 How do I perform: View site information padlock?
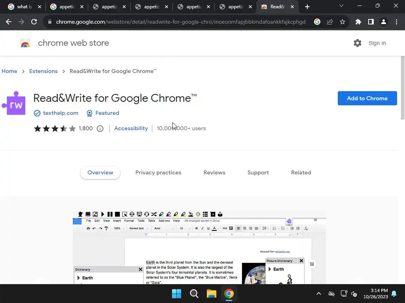tap(50, 22)
